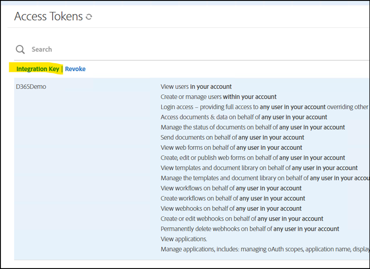Click the Access Tokens page heading
The image size is (370, 269).
click(x=48, y=16)
